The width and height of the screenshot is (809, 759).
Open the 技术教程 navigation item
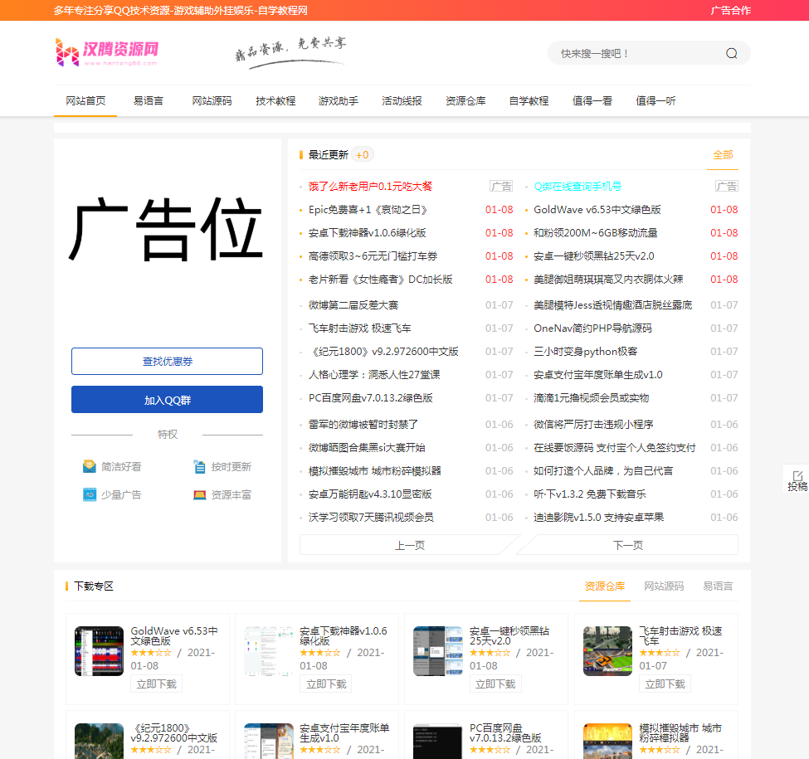[x=275, y=100]
